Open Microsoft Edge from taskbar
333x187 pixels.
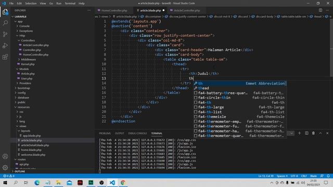[x=37, y=182]
